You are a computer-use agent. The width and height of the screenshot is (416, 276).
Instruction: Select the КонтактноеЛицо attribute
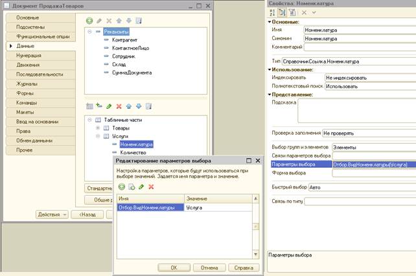click(x=130, y=48)
